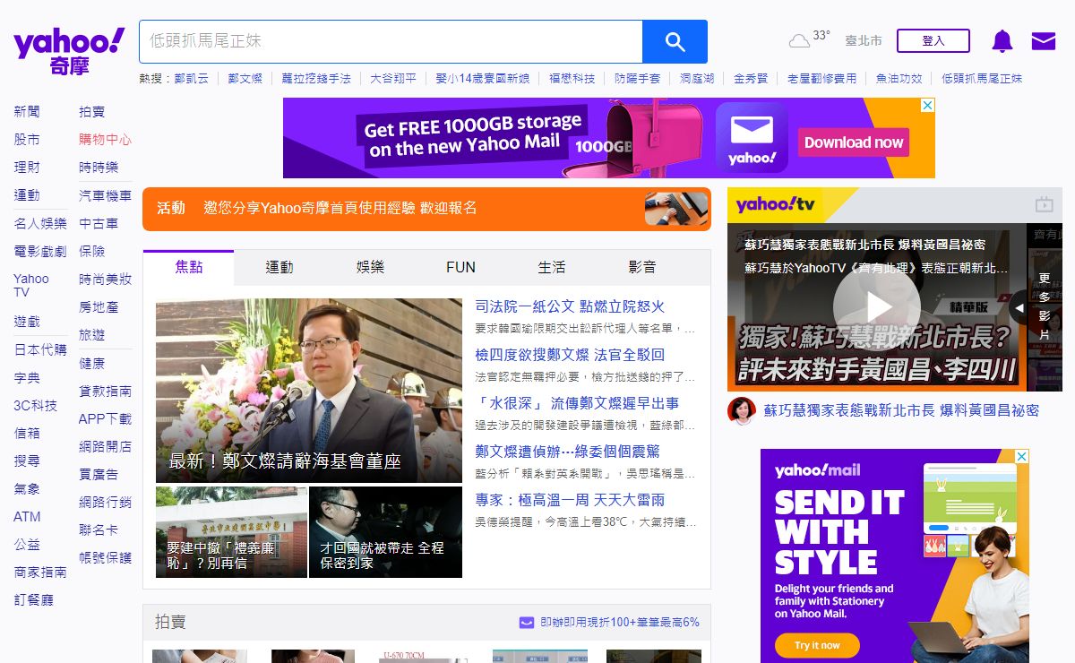Open the mail envelope icon
The image size is (1075, 663).
pos(1044,41)
